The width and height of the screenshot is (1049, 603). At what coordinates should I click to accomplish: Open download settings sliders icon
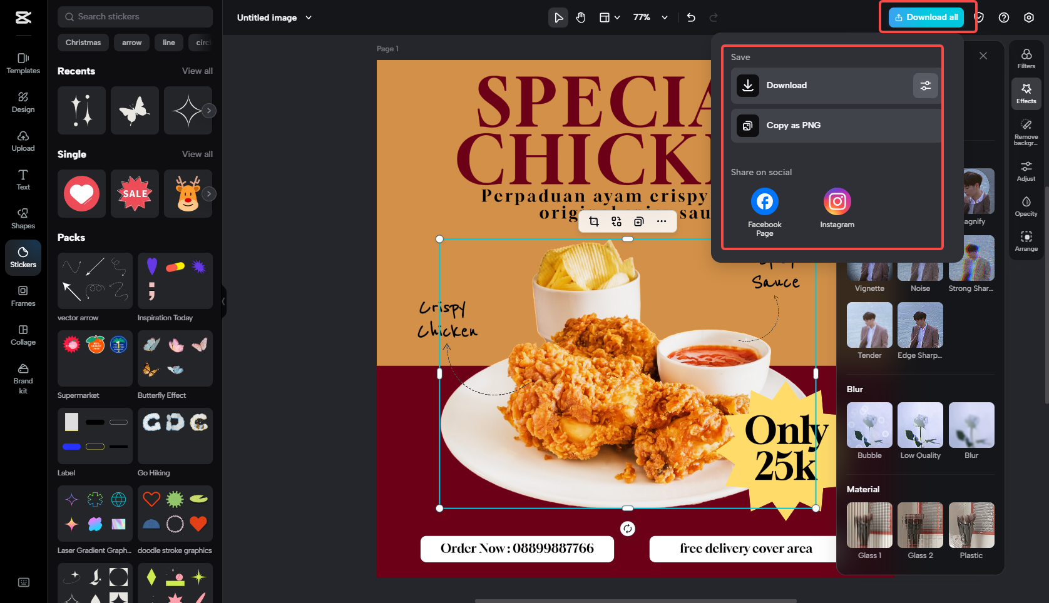pos(925,86)
